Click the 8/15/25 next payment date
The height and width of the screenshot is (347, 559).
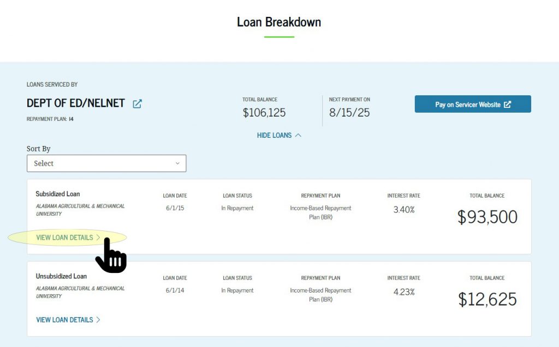(x=349, y=113)
